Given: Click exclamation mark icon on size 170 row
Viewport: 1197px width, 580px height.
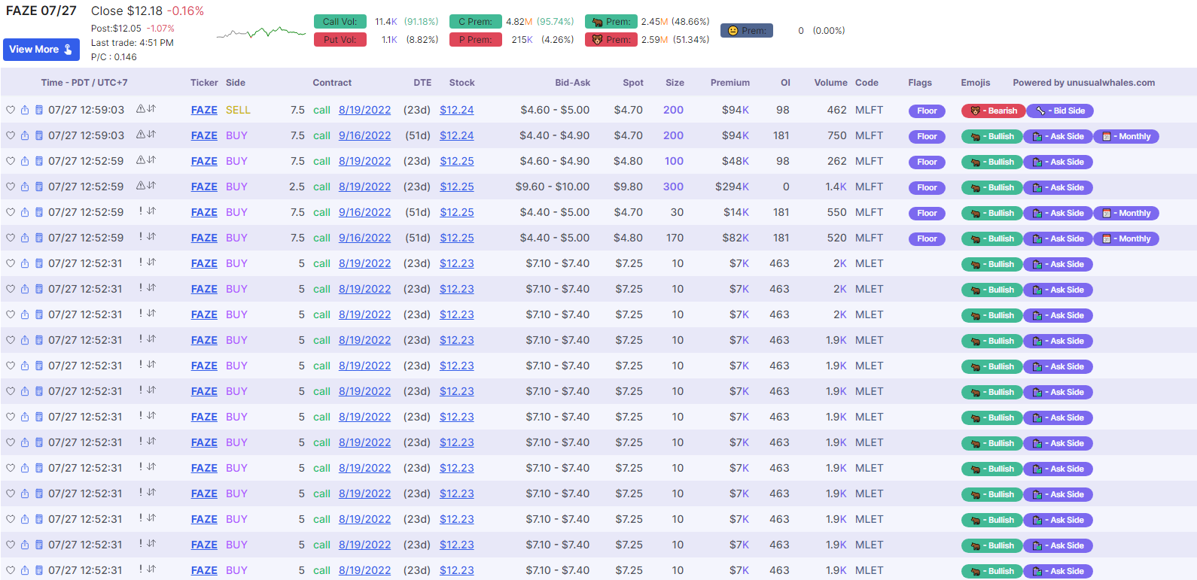Looking at the screenshot, I should (141, 237).
